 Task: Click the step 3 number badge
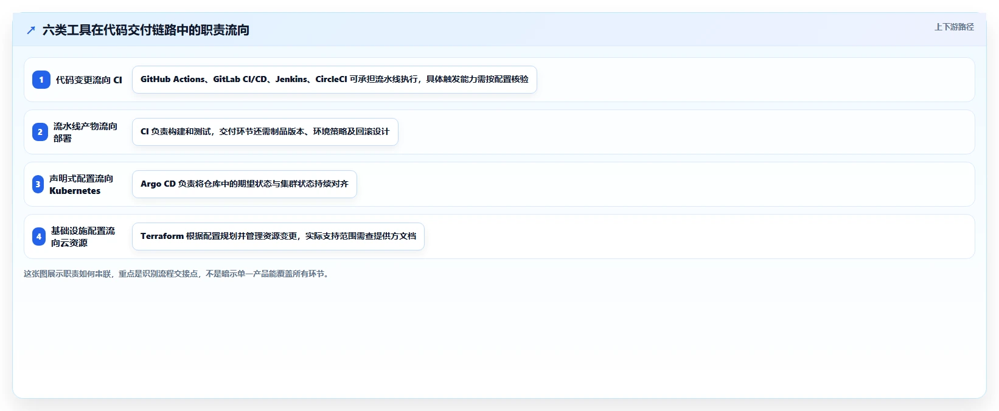[38, 184]
